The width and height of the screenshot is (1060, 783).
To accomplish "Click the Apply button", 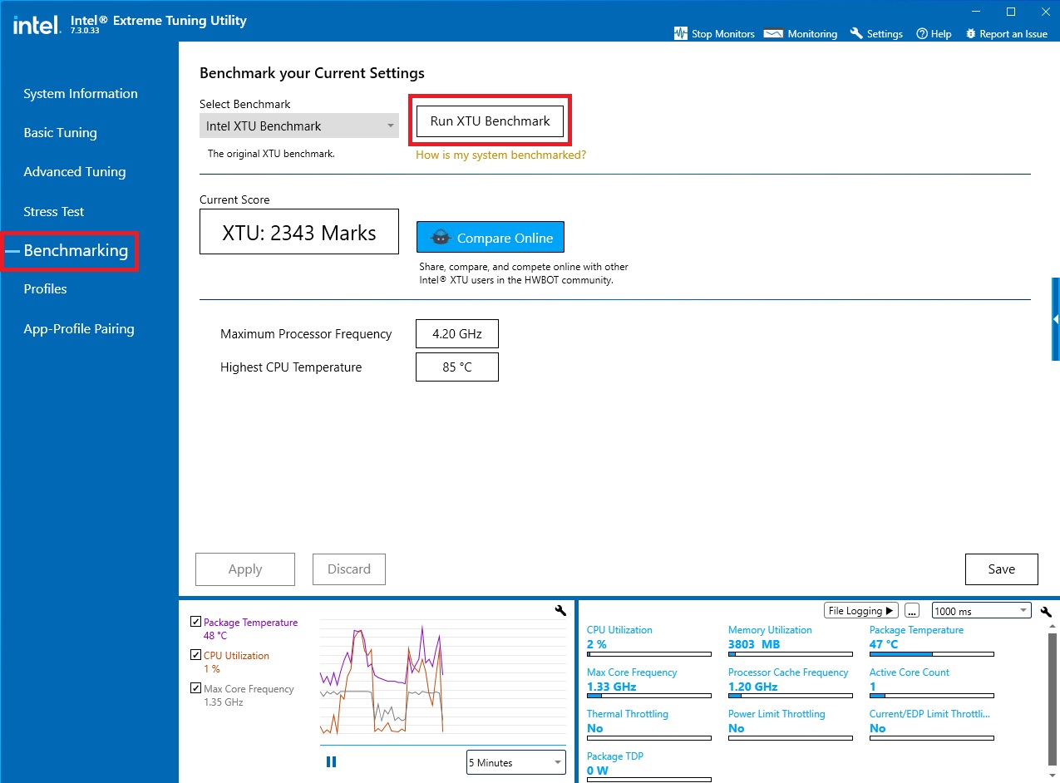I will [x=245, y=569].
